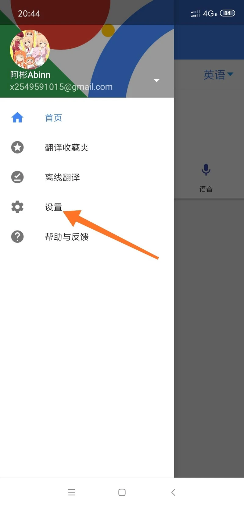Tap the 语音 label under microphone
Image resolution: width=244 pixels, height=507 pixels.
point(206,189)
